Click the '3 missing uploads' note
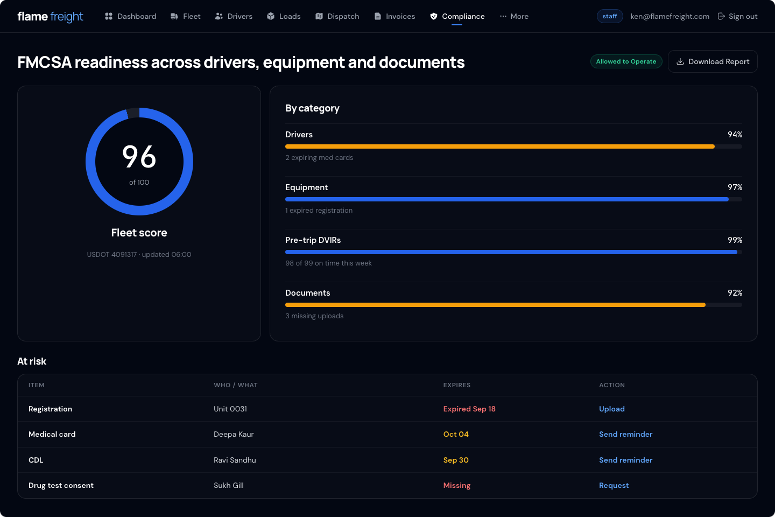Image resolution: width=775 pixels, height=517 pixels. [314, 316]
